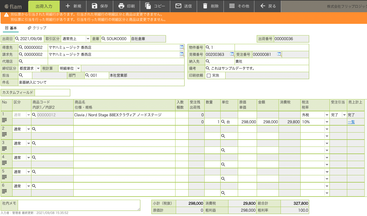Click row 2 menu lines icon
This screenshot has height=216, width=367.
[x=4, y=134]
